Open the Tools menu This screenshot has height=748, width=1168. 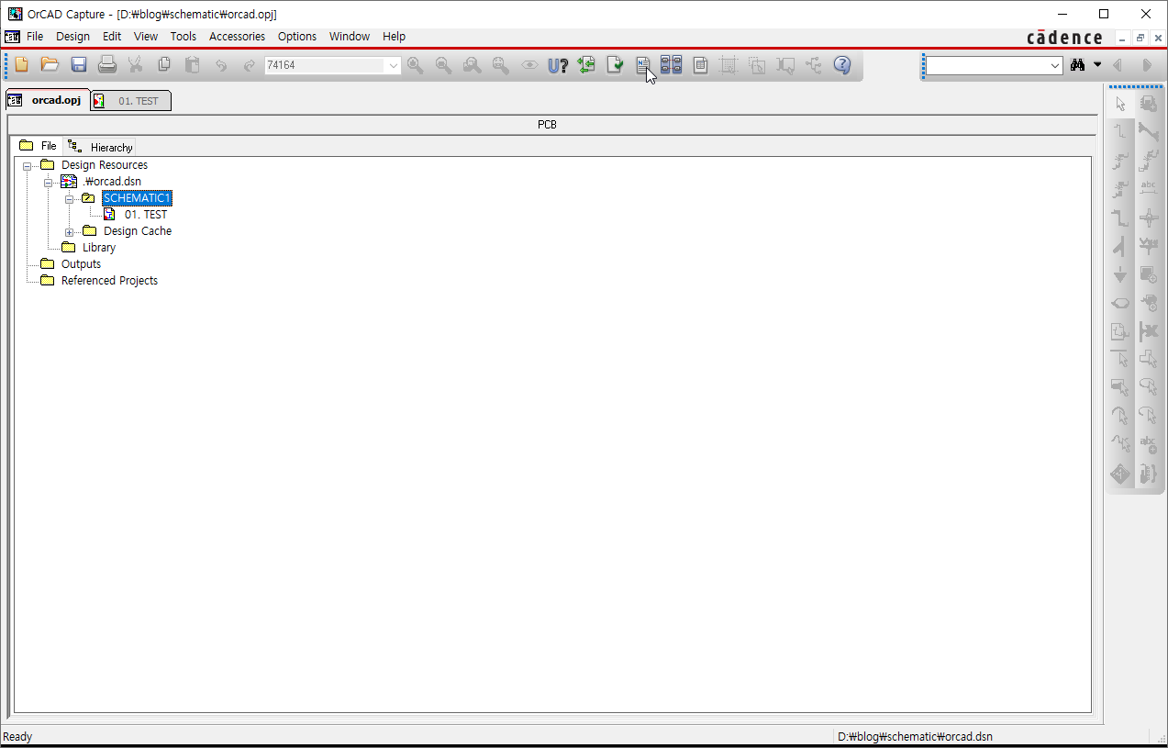point(183,36)
